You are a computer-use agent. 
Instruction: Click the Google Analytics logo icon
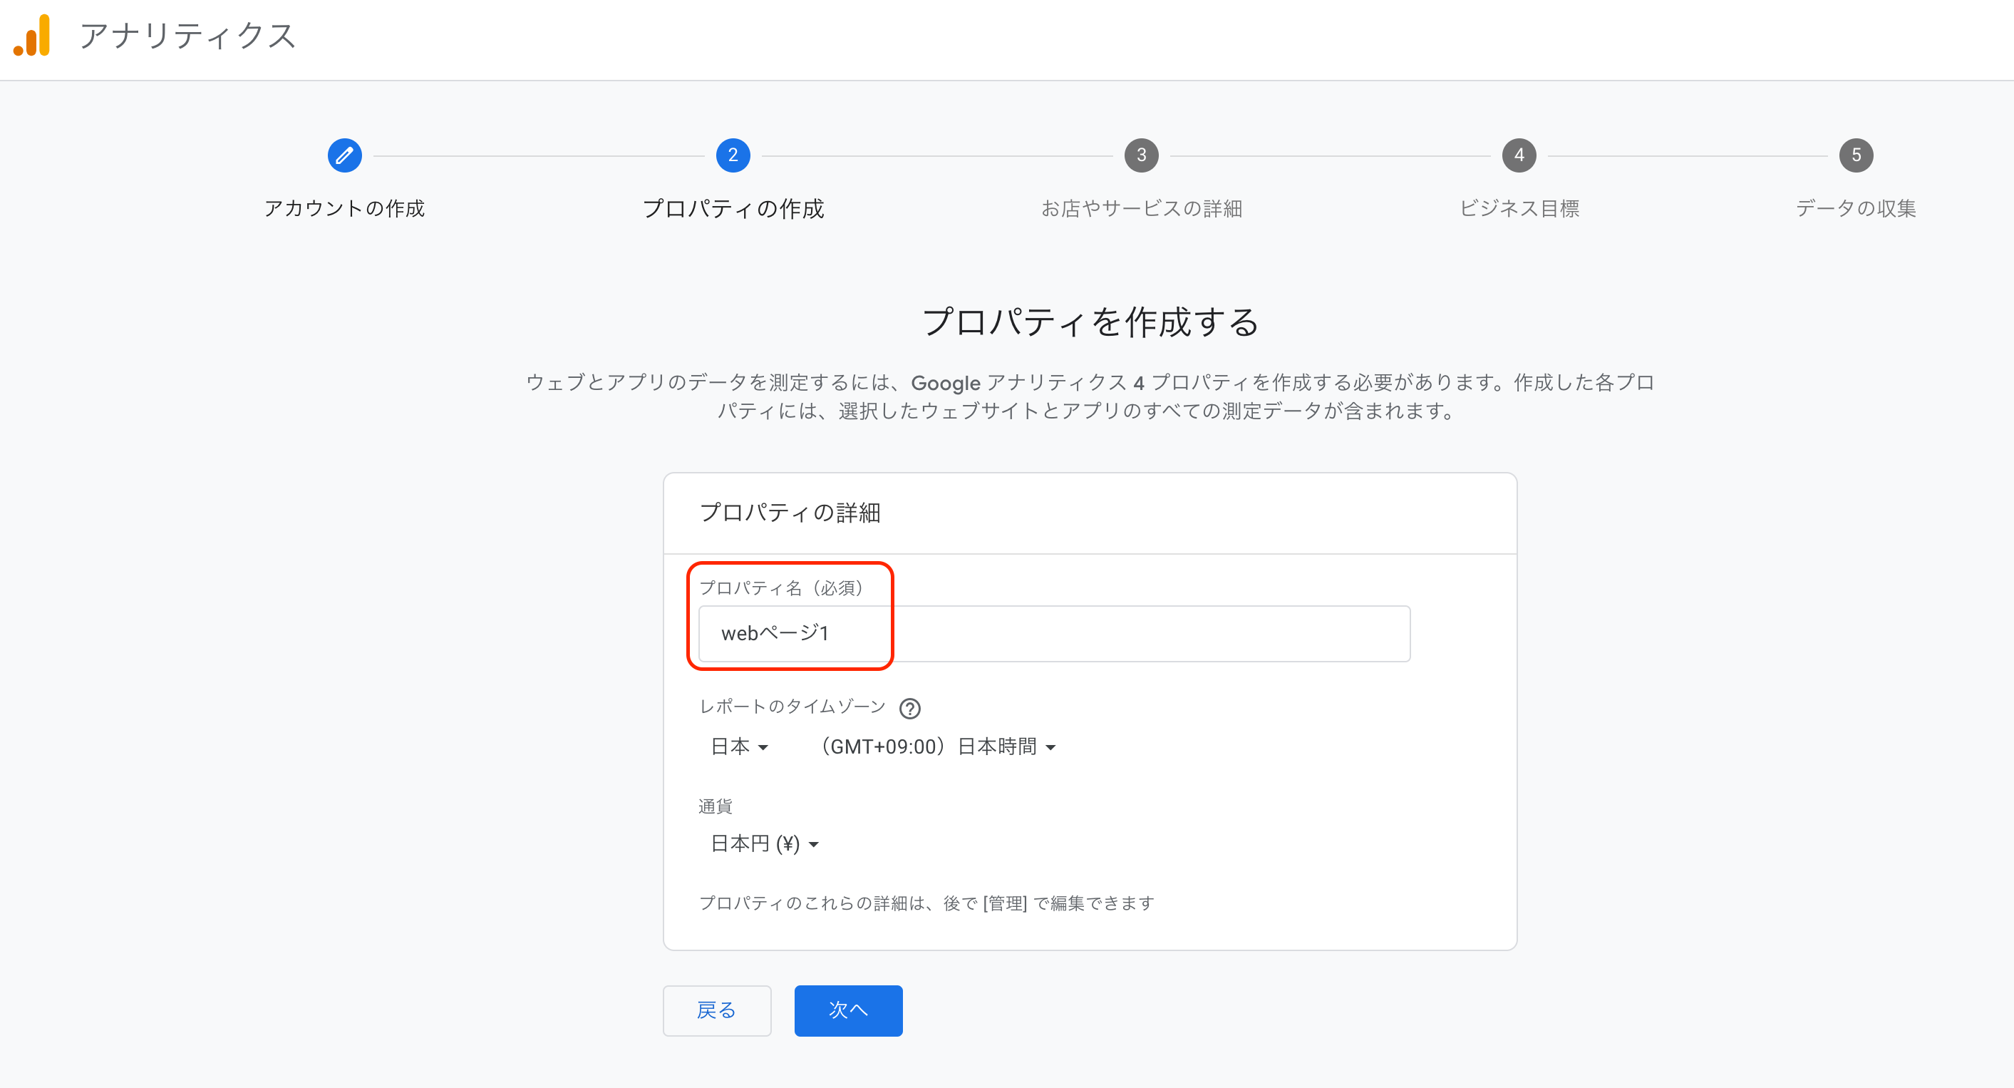pos(33,36)
